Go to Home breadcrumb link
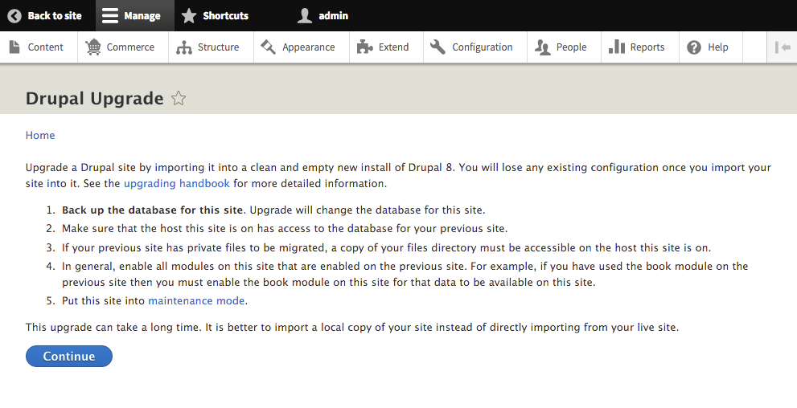Image resolution: width=797 pixels, height=408 pixels. pos(40,135)
